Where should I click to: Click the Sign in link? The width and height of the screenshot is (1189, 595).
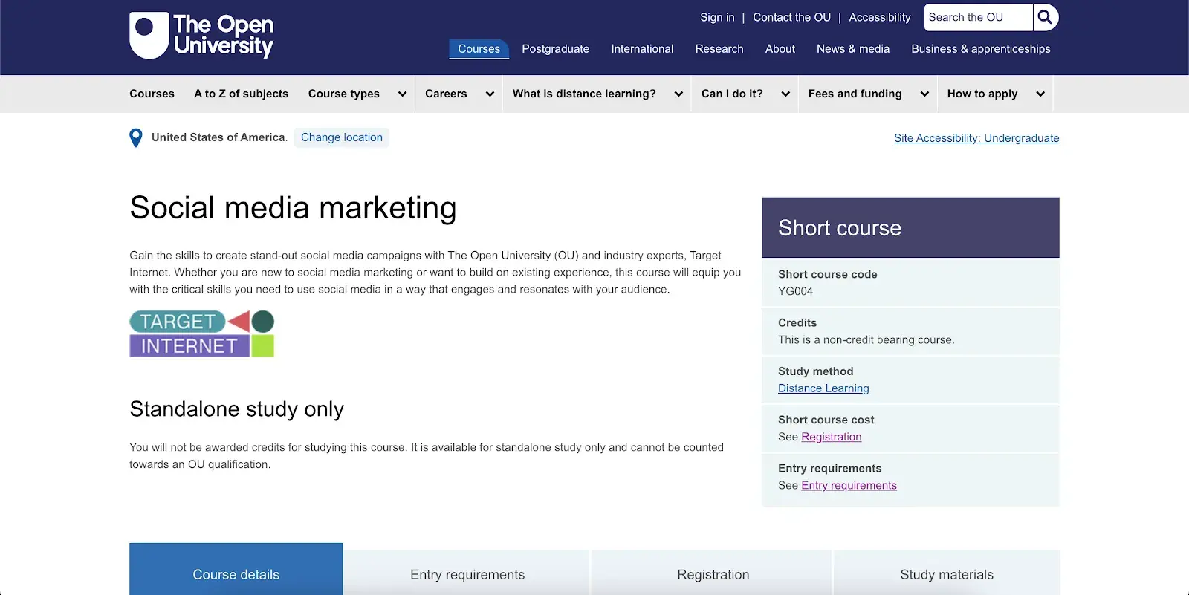click(716, 17)
